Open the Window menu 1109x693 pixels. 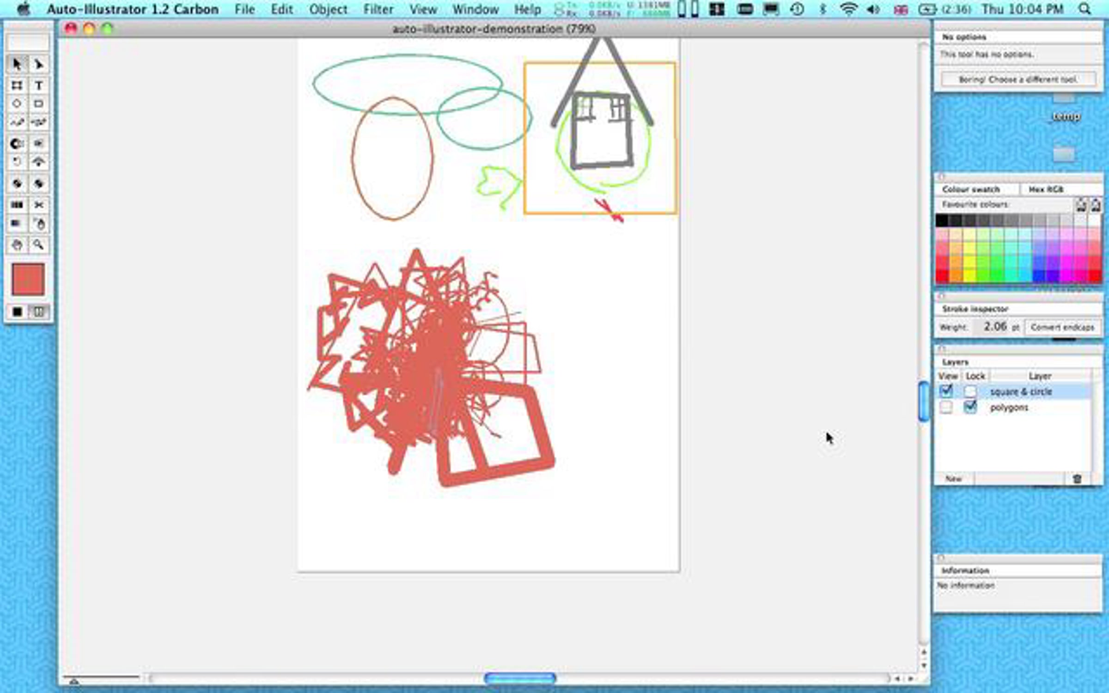pyautogui.click(x=475, y=9)
